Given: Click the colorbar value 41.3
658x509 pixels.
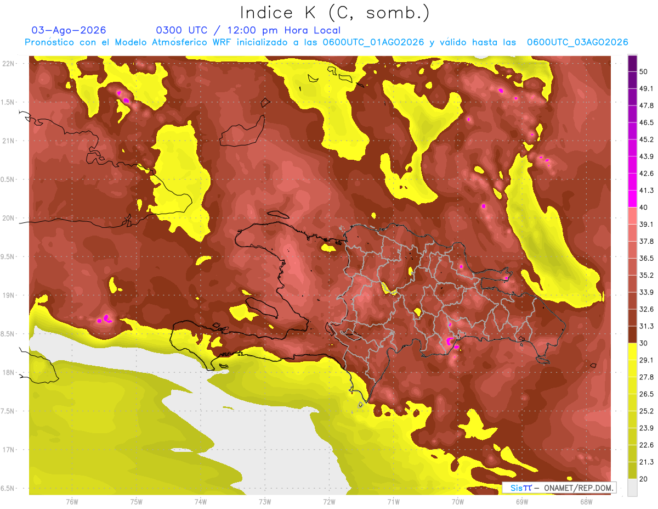Looking at the screenshot, I should coord(646,191).
